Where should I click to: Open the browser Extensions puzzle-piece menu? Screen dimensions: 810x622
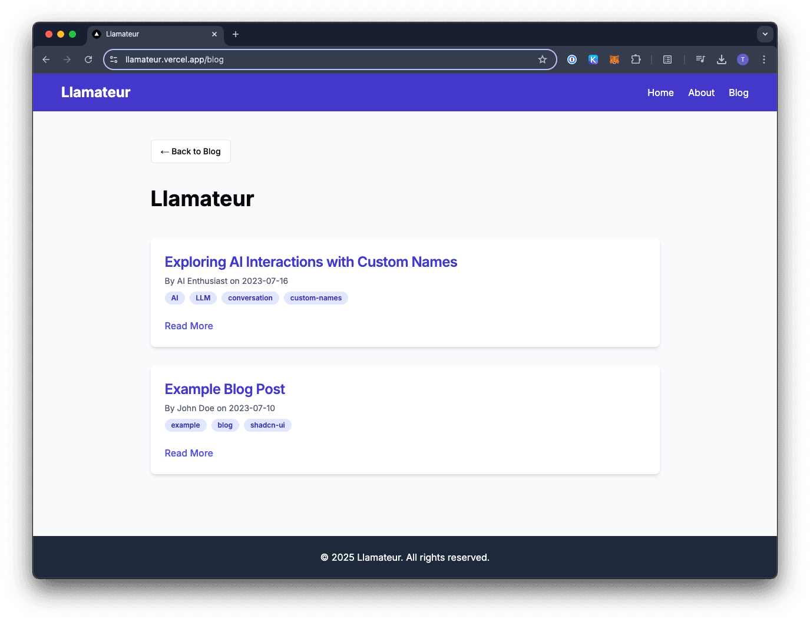(636, 59)
